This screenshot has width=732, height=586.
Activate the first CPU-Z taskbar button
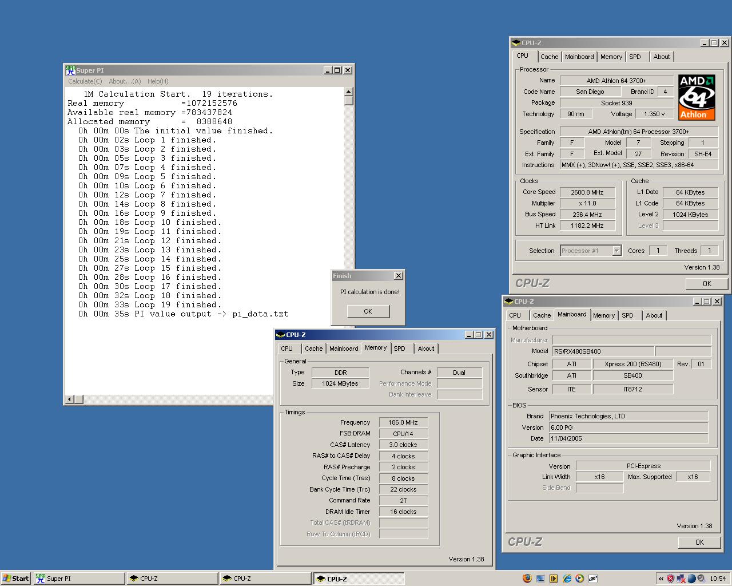173,579
